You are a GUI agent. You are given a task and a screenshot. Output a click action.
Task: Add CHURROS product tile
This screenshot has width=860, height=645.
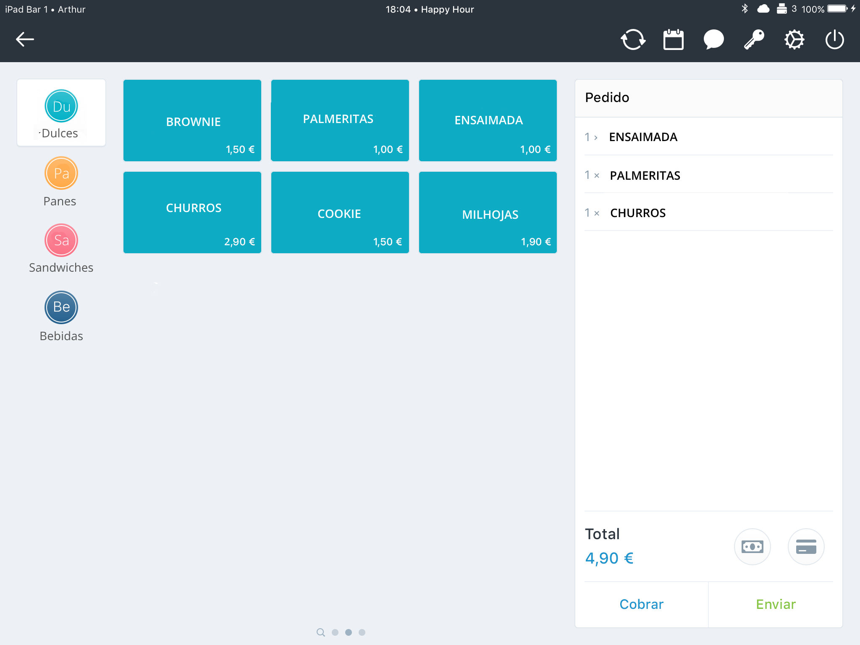[x=192, y=212]
